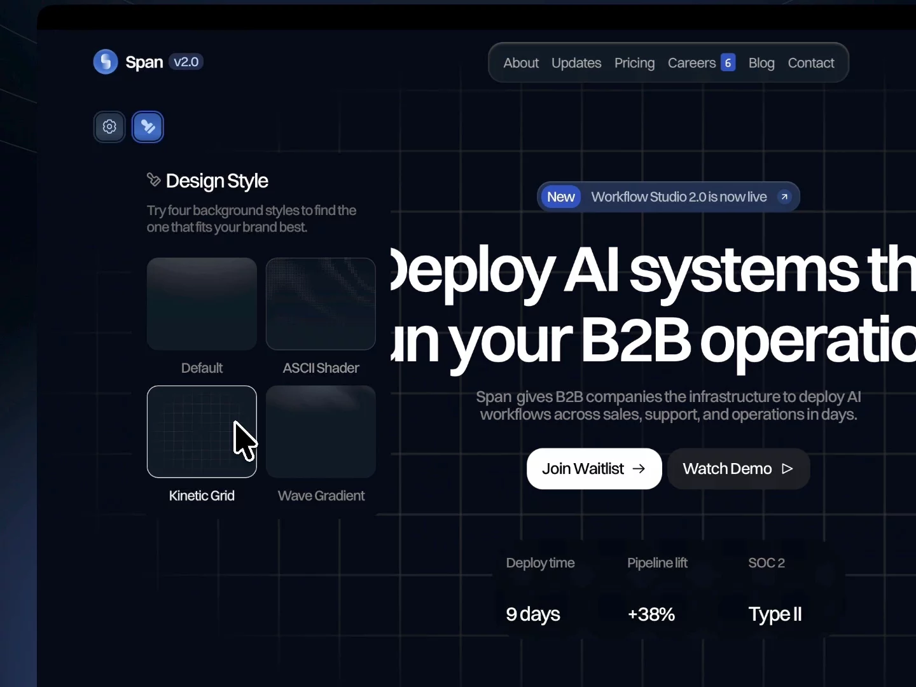The image size is (916, 687).
Task: Select the Kinetic Grid style thumbnail
Action: point(202,432)
